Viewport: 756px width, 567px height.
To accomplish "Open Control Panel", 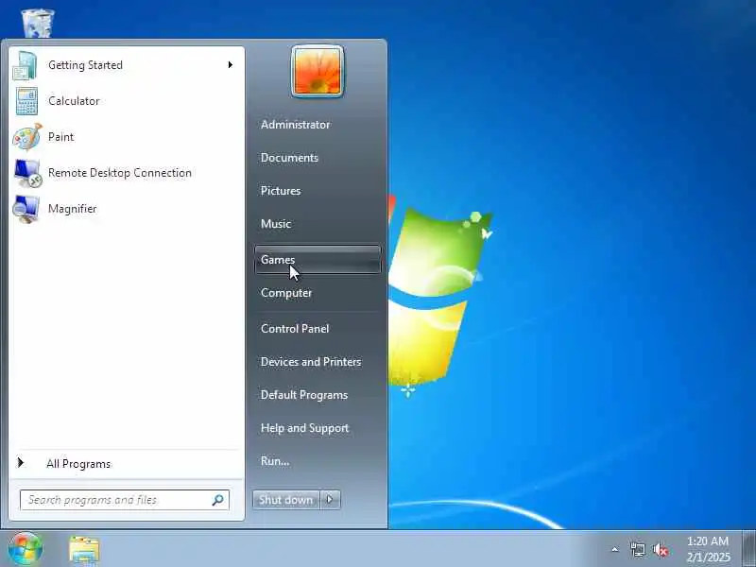I will tap(295, 328).
